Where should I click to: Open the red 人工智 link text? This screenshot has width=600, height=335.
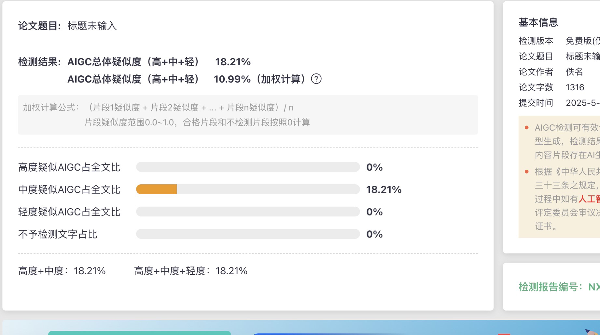(589, 199)
